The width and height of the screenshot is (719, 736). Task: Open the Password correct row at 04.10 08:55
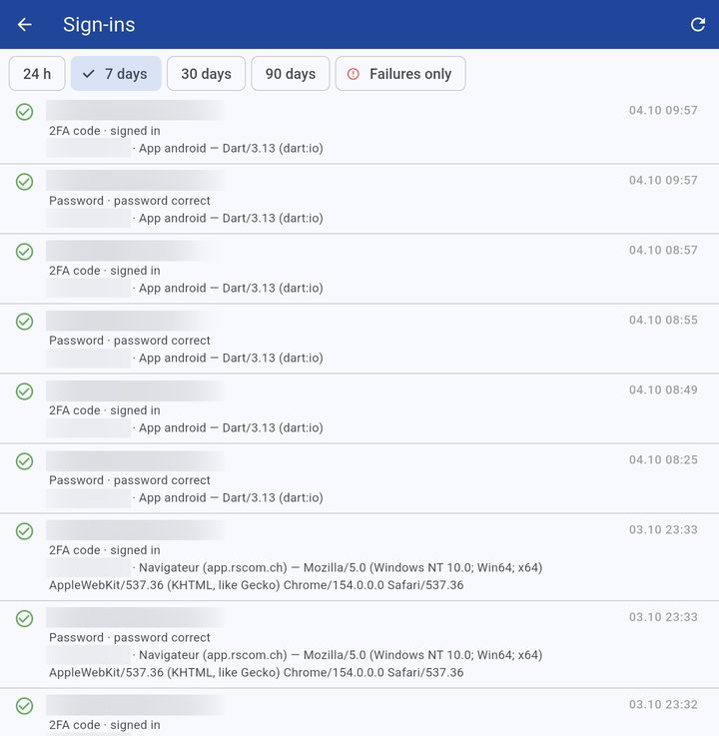click(x=359, y=339)
